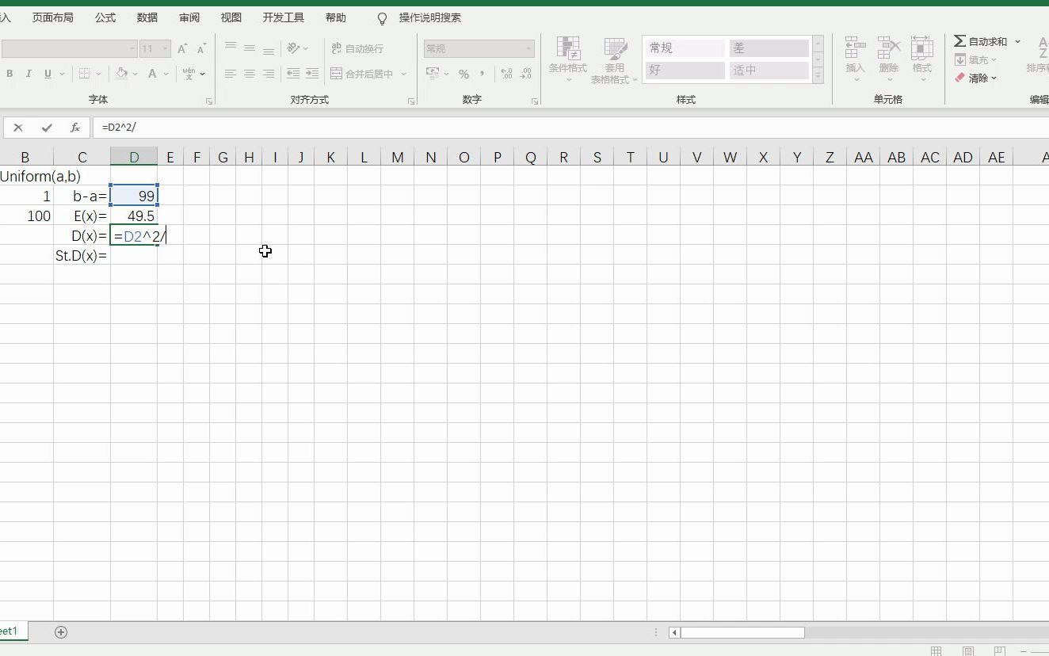Screen dimensions: 1049x656
Task: Click the Font Color A icon
Action: point(152,74)
